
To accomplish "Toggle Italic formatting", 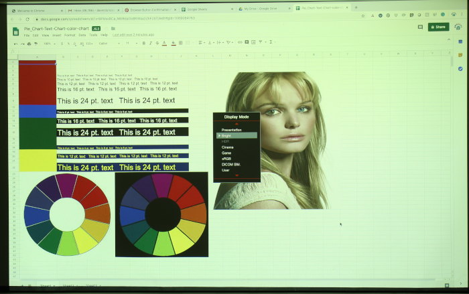I will (x=151, y=43).
